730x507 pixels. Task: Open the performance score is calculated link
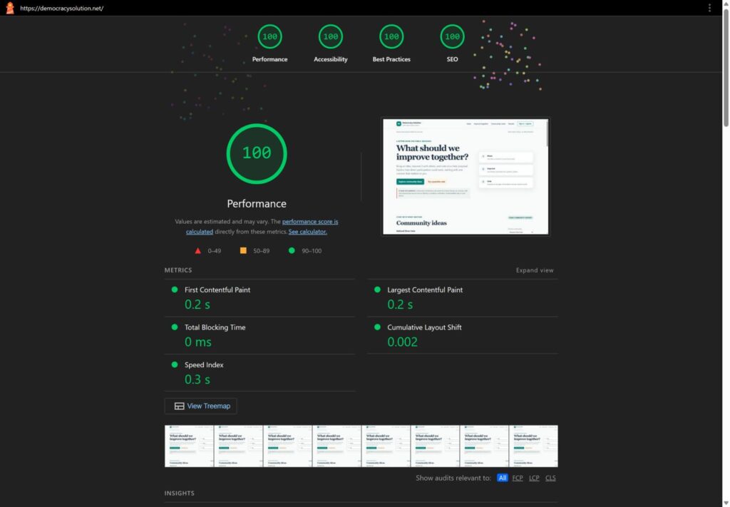pyautogui.click(x=310, y=222)
